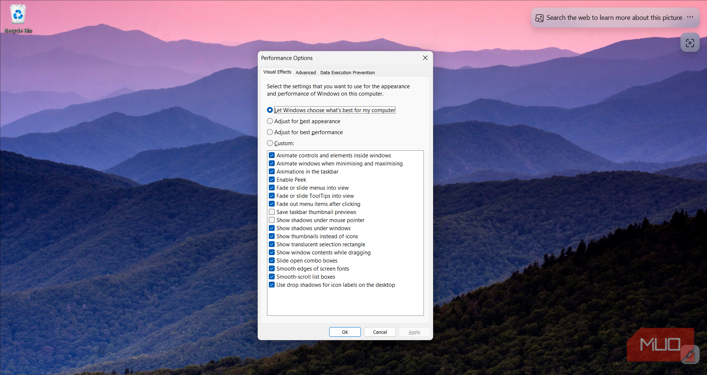Uncheck Show thumbnails instead of icons
Viewport: 707px width, 375px height.
272,236
